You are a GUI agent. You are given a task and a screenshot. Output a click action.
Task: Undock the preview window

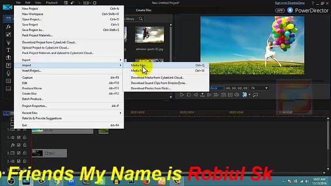[x=255, y=95]
